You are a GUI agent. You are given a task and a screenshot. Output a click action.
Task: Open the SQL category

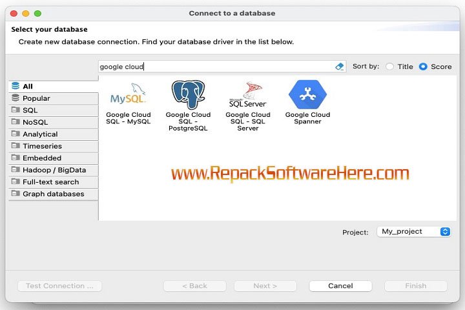pyautogui.click(x=54, y=110)
